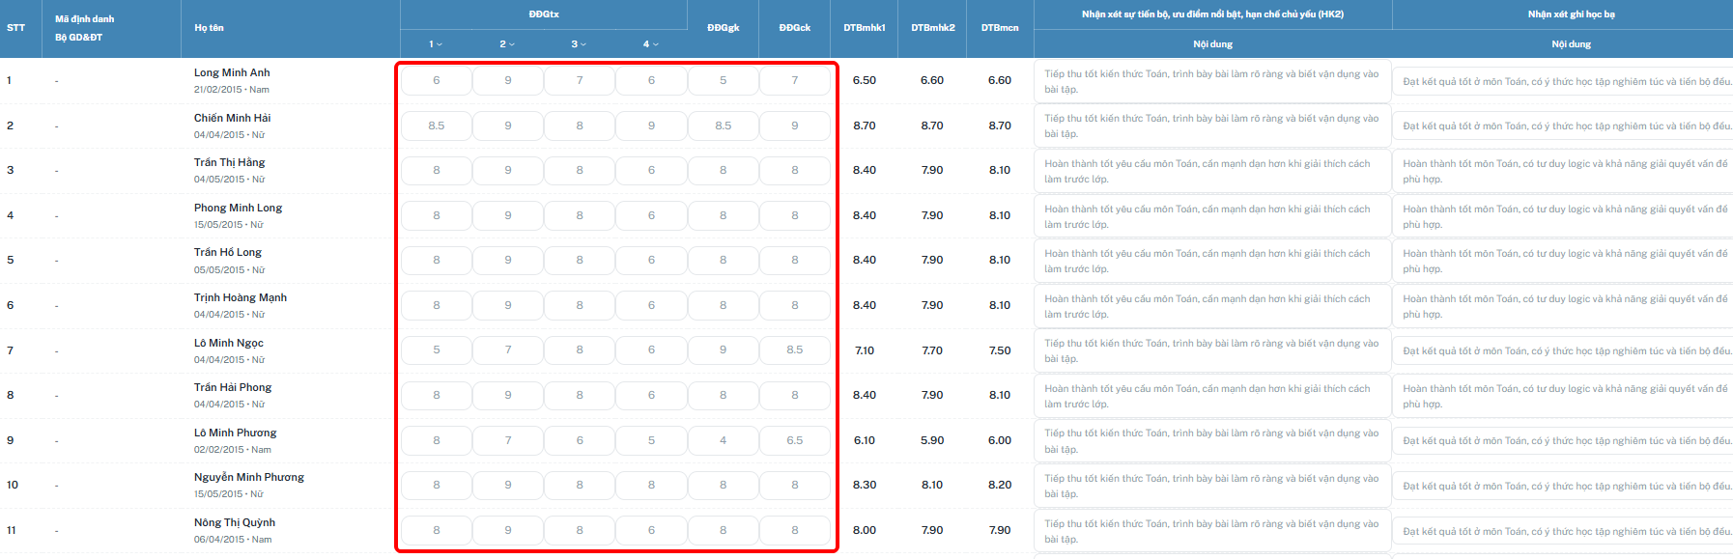1733x559 pixels.
Task: Edit Lò Minh Phương's ĐĐGtx 4 score field
Action: pyautogui.click(x=651, y=440)
